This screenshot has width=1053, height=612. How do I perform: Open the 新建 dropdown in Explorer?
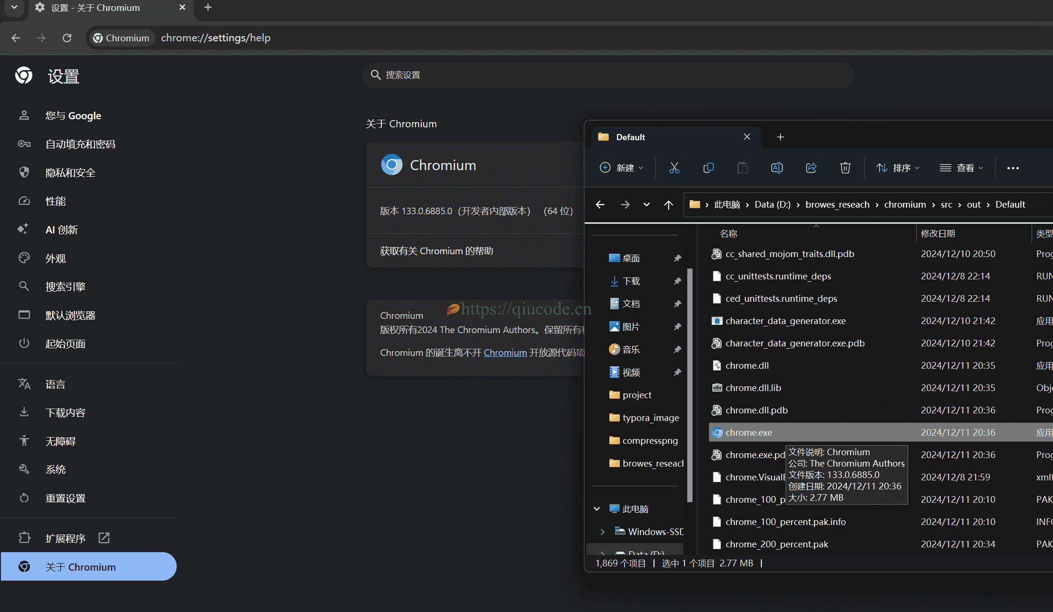pyautogui.click(x=621, y=168)
